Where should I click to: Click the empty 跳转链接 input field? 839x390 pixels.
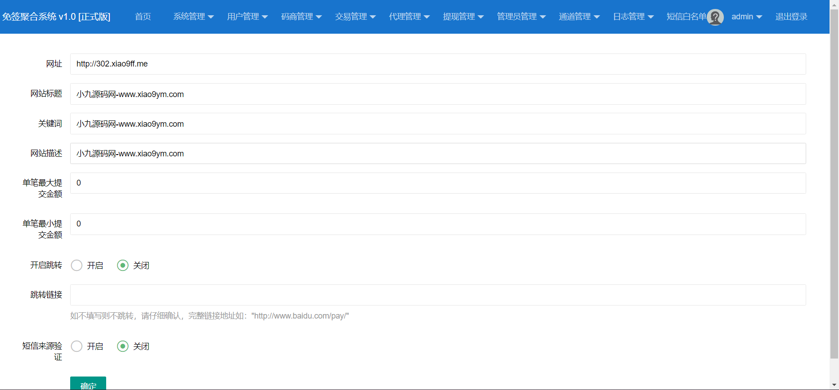pyautogui.click(x=438, y=295)
